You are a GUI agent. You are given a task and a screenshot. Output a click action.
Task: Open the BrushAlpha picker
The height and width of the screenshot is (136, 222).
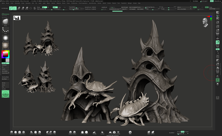click(x=5, y=38)
